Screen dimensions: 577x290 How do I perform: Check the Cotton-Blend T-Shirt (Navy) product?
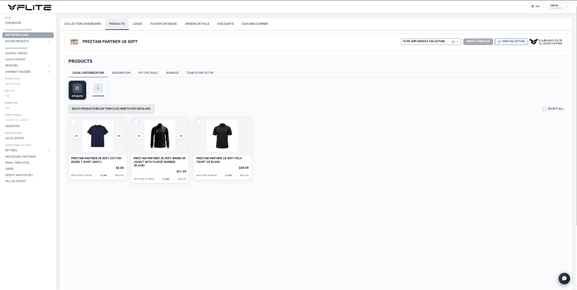pos(74,122)
